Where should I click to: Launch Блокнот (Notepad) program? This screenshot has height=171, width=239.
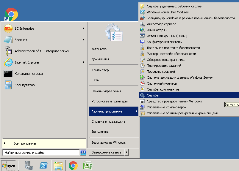(x=21, y=40)
